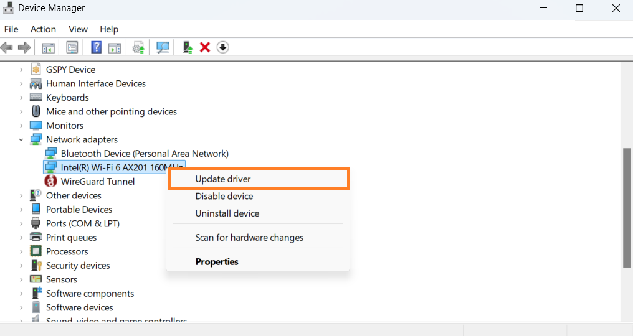
Task: Click the Print queues printer icon
Action: (x=36, y=237)
